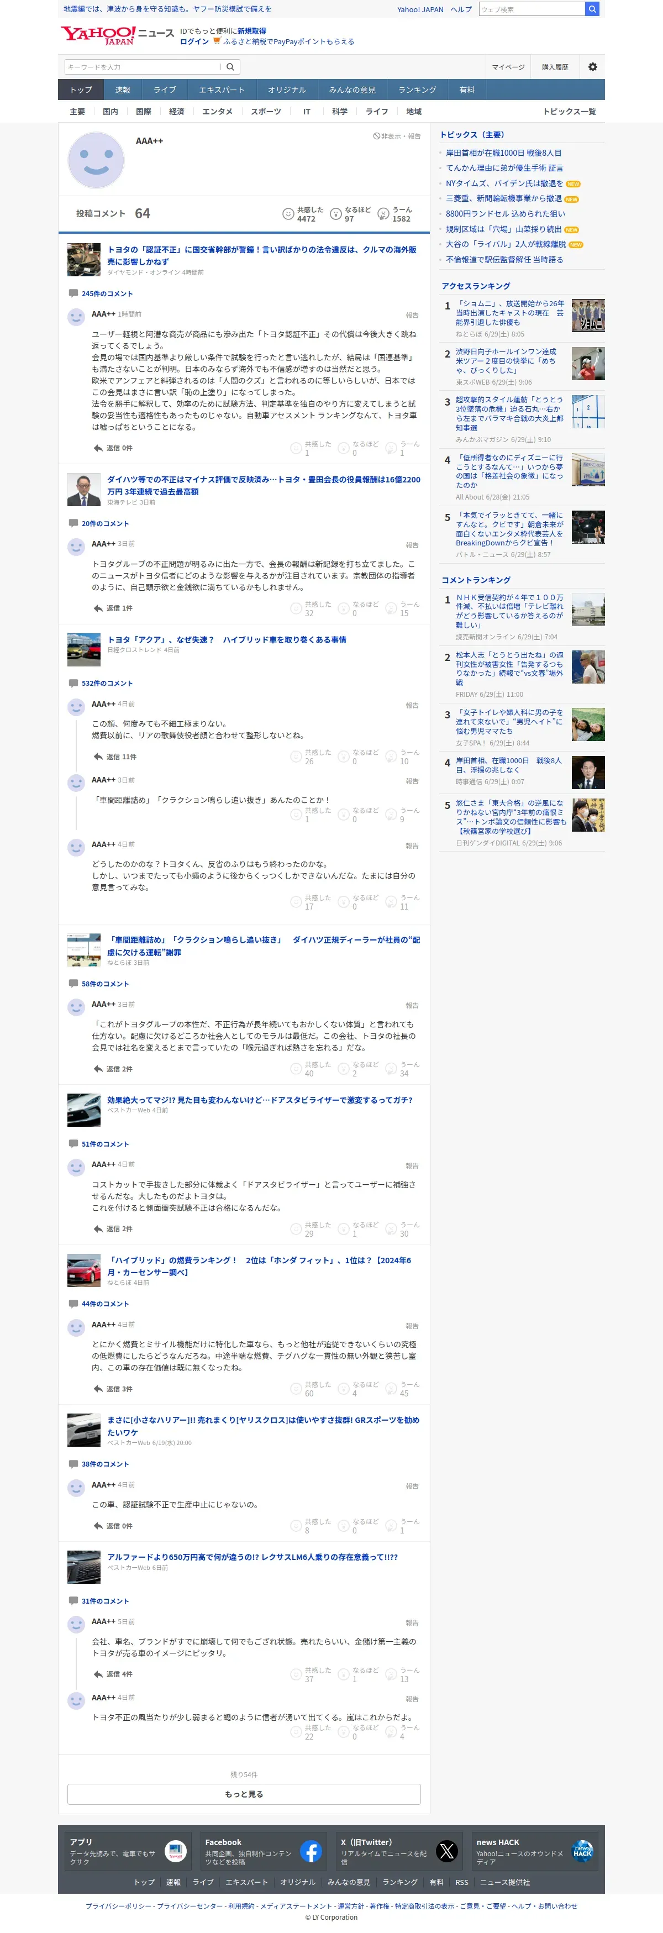Click 共感した reaction with count 40
The height and width of the screenshot is (1933, 663).
(x=311, y=1069)
